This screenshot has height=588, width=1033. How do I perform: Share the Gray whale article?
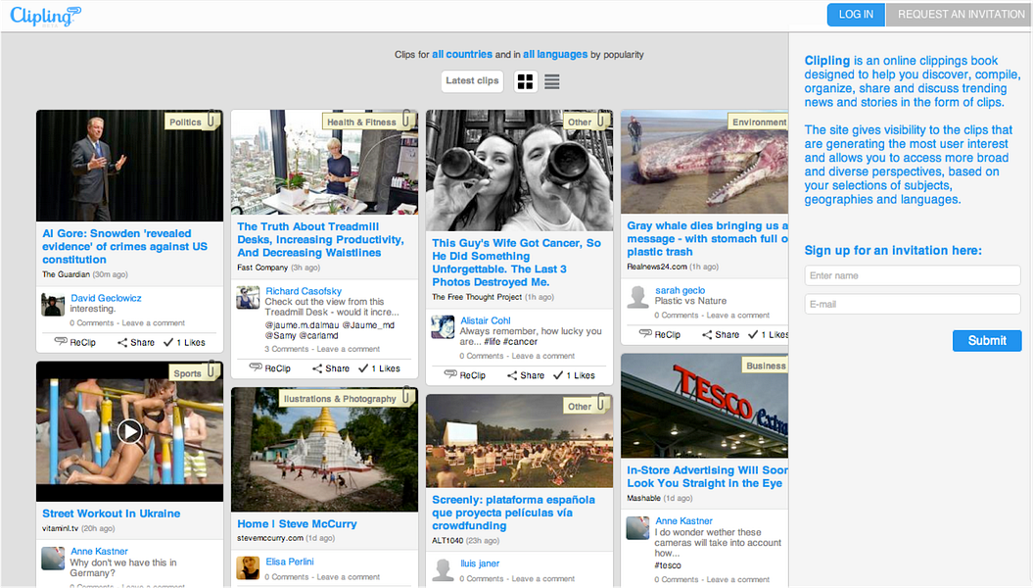click(721, 334)
